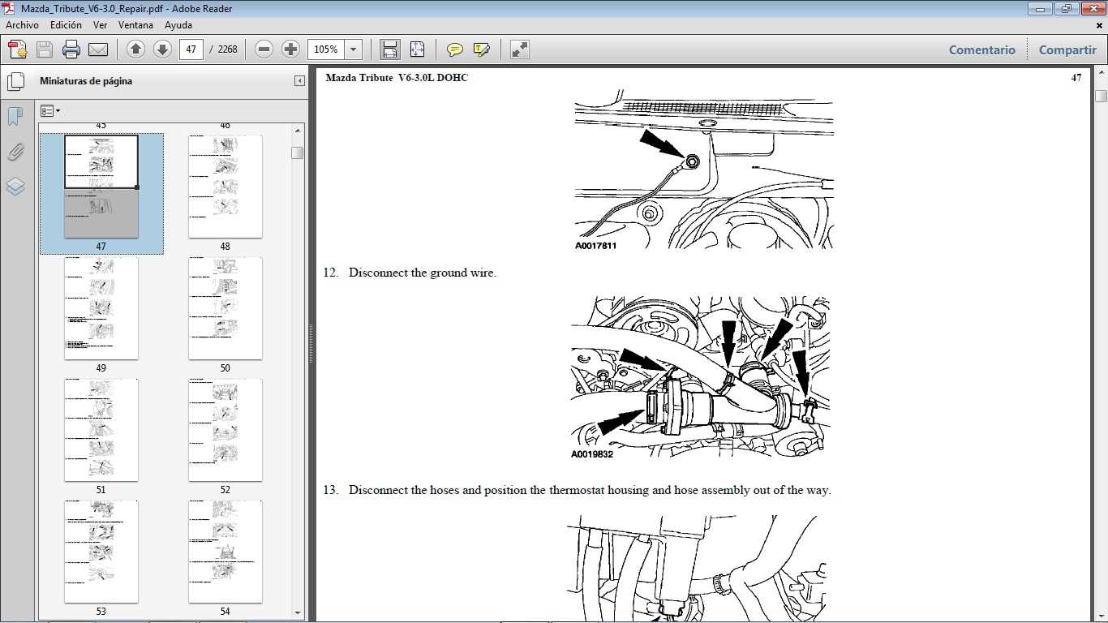Open the Comentario pane

(x=981, y=49)
